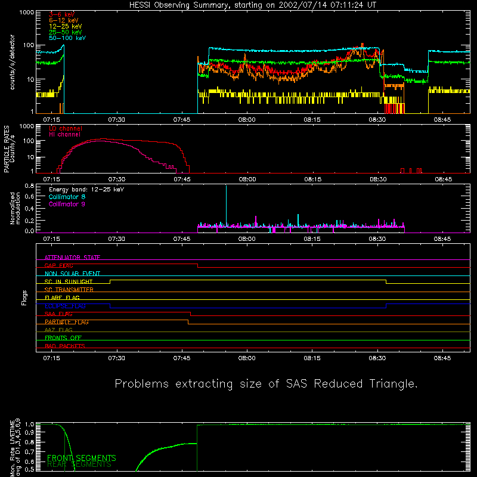Select the Collimator 8 legend label
Screen dimensions: 477x477
(67, 197)
